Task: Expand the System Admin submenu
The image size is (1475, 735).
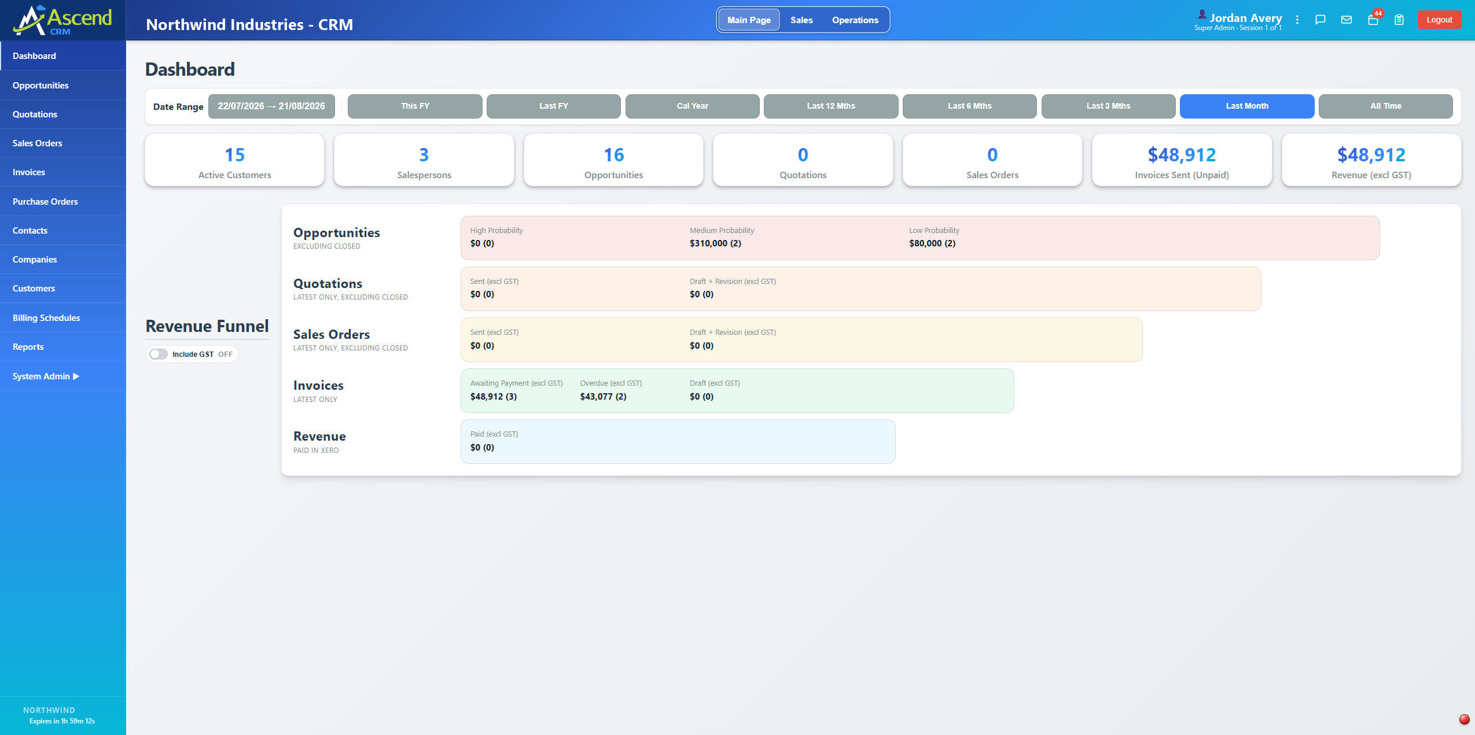Action: [63, 376]
